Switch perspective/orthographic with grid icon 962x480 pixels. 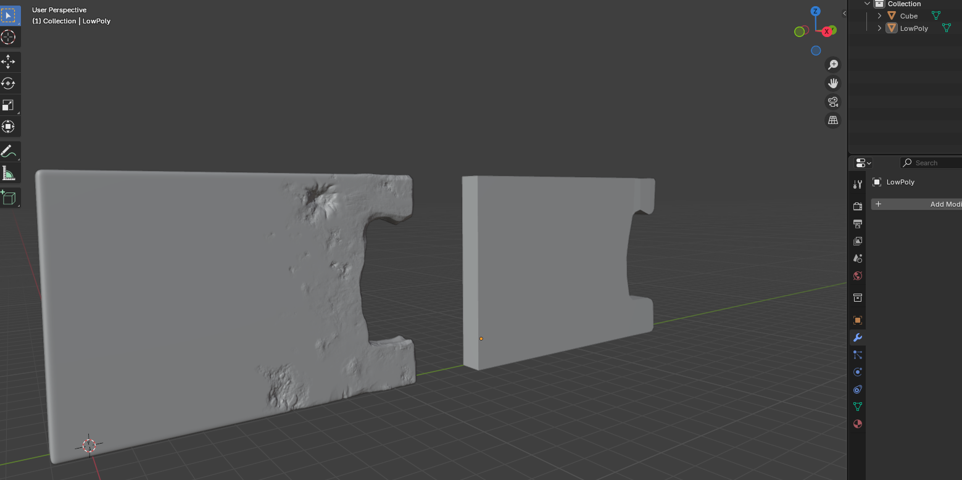833,120
